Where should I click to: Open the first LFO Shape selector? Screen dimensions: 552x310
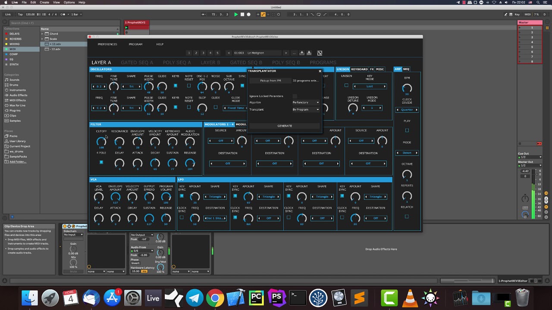point(215,197)
